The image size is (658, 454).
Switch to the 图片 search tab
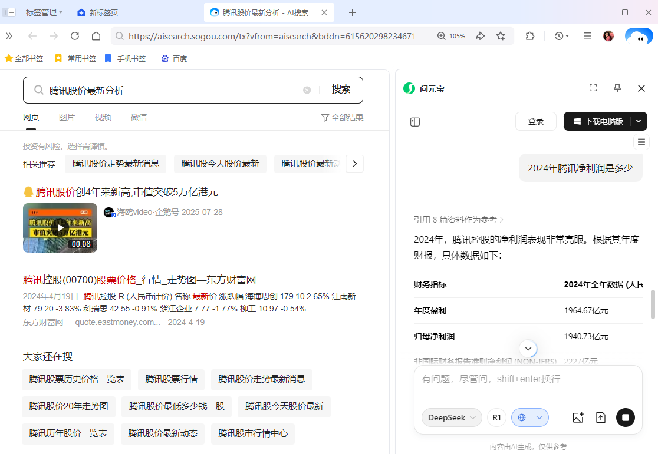coord(67,117)
